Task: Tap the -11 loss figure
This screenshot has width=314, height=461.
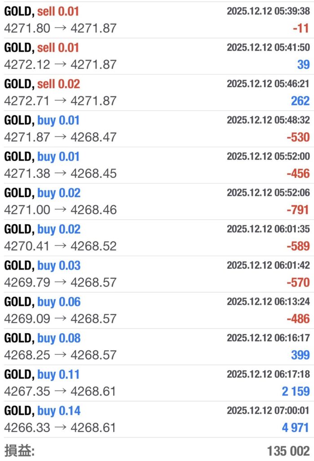Action: point(301,28)
